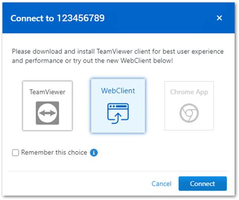Select the TeamViewer client option card
This screenshot has width=239, height=200.
coord(47,106)
